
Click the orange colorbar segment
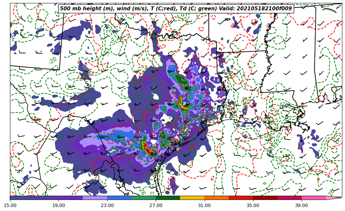[x=217, y=198]
